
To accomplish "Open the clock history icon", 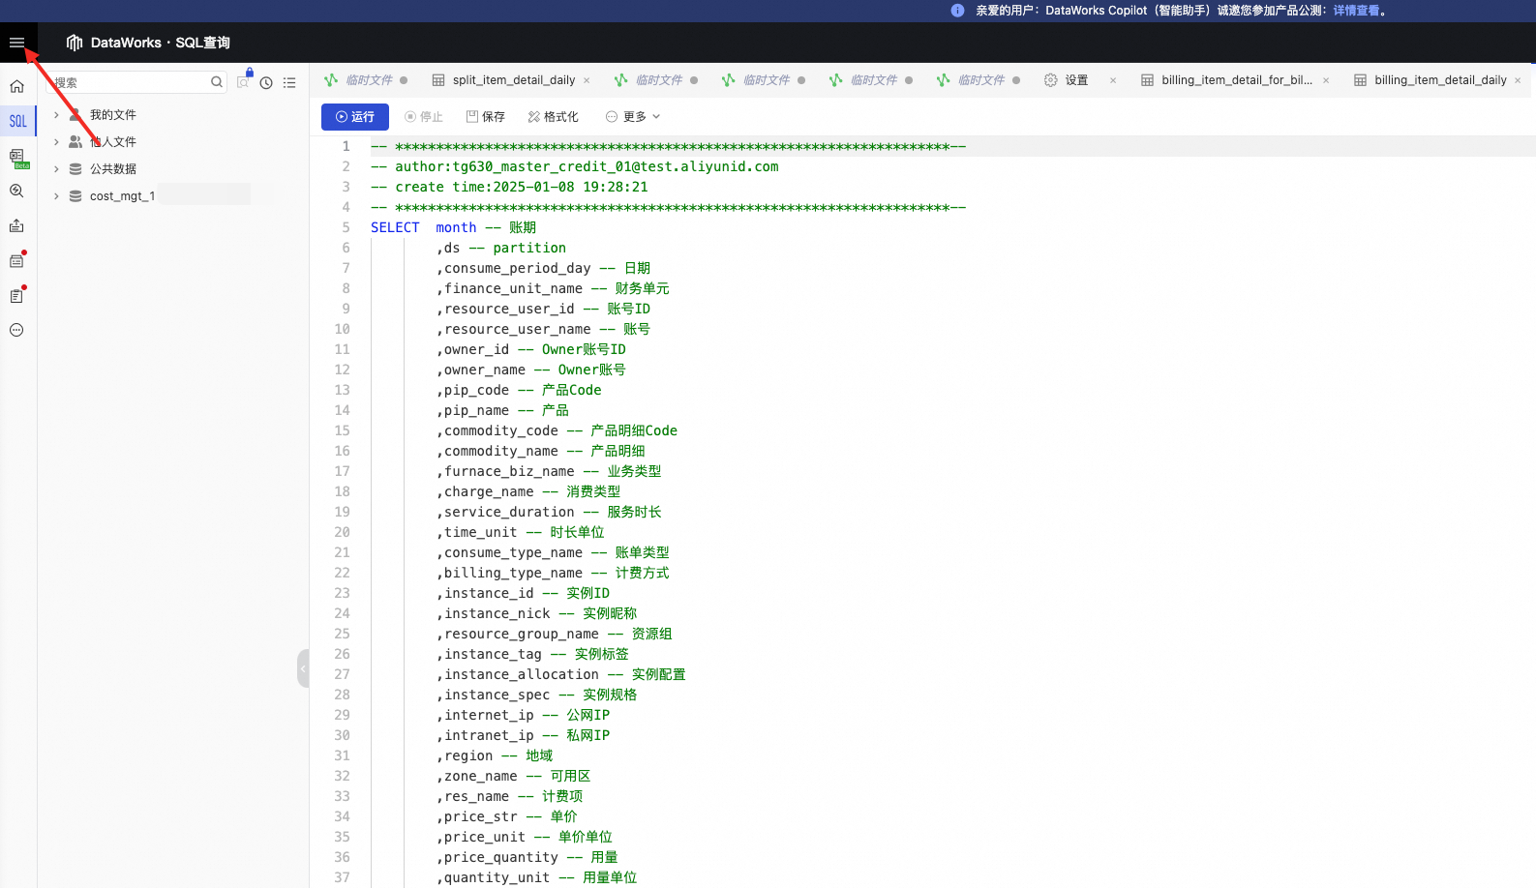I will 266,83.
